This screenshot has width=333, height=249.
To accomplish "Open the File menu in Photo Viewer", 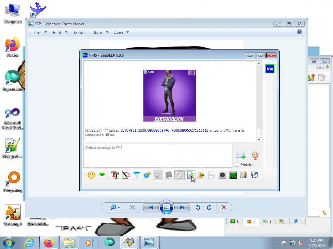I will pyautogui.click(x=36, y=32).
